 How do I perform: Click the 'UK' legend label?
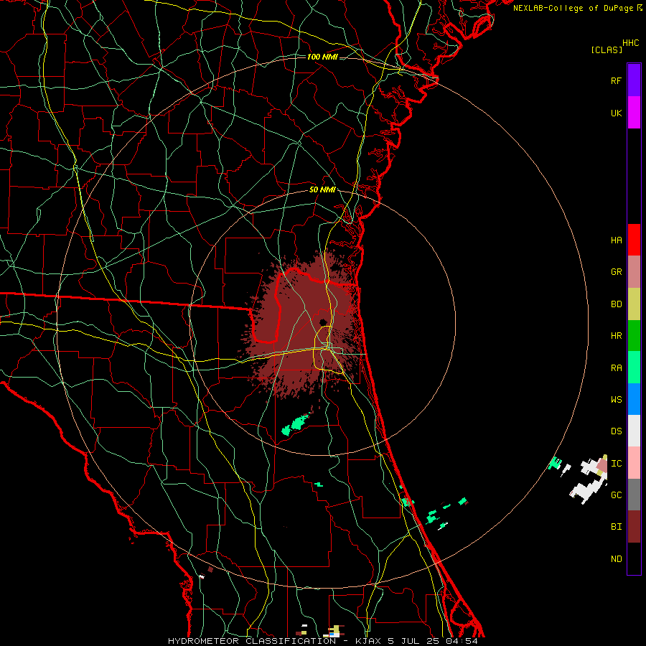(616, 113)
